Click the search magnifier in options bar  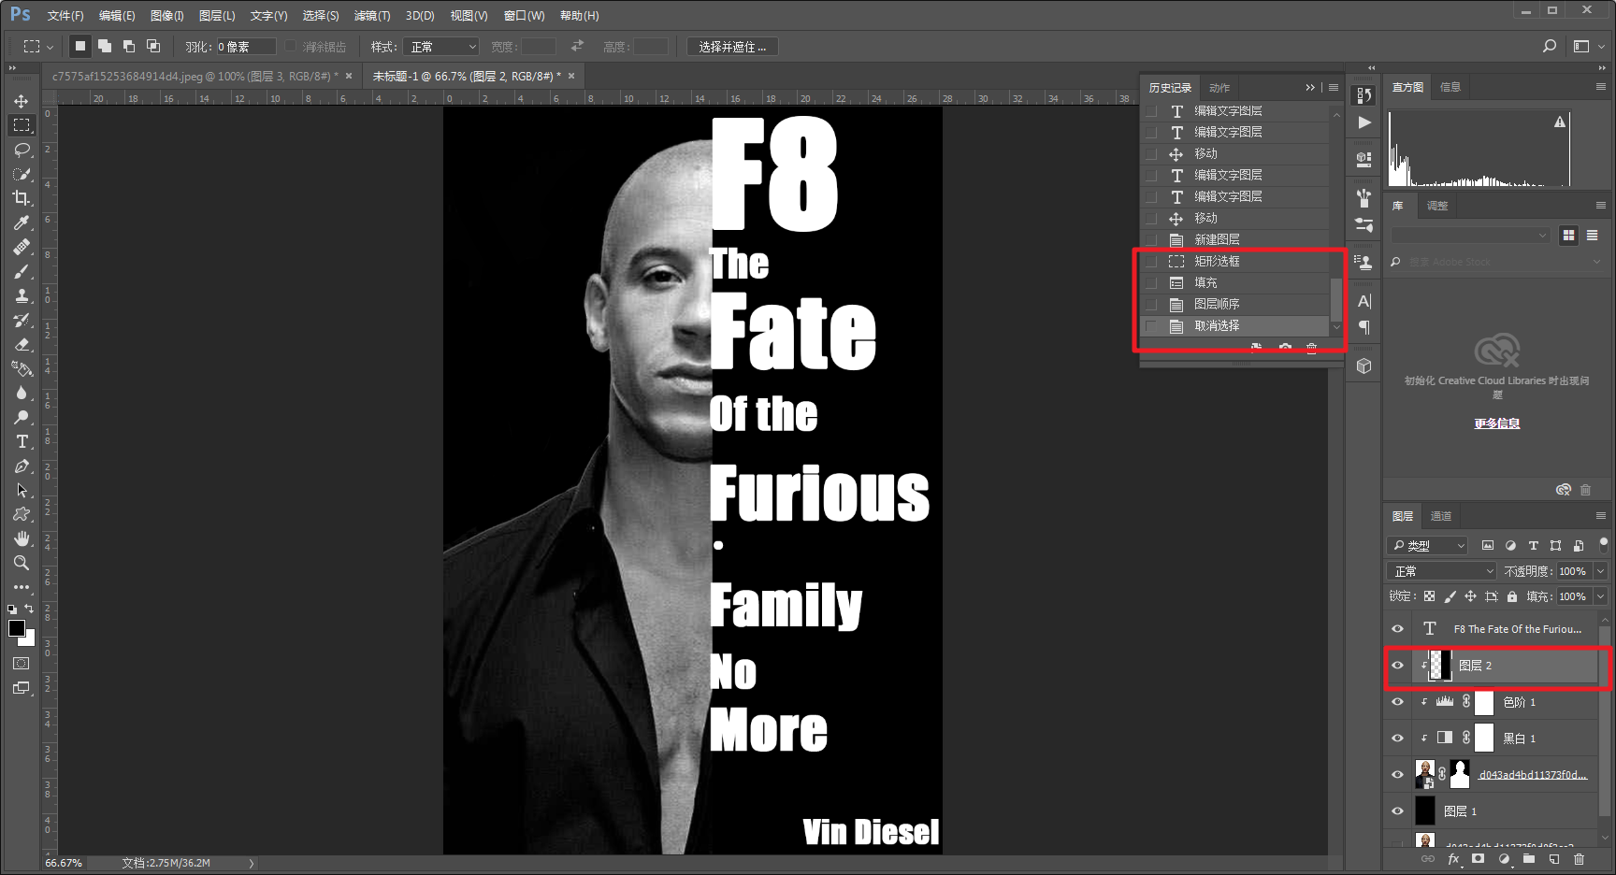click(x=1550, y=46)
